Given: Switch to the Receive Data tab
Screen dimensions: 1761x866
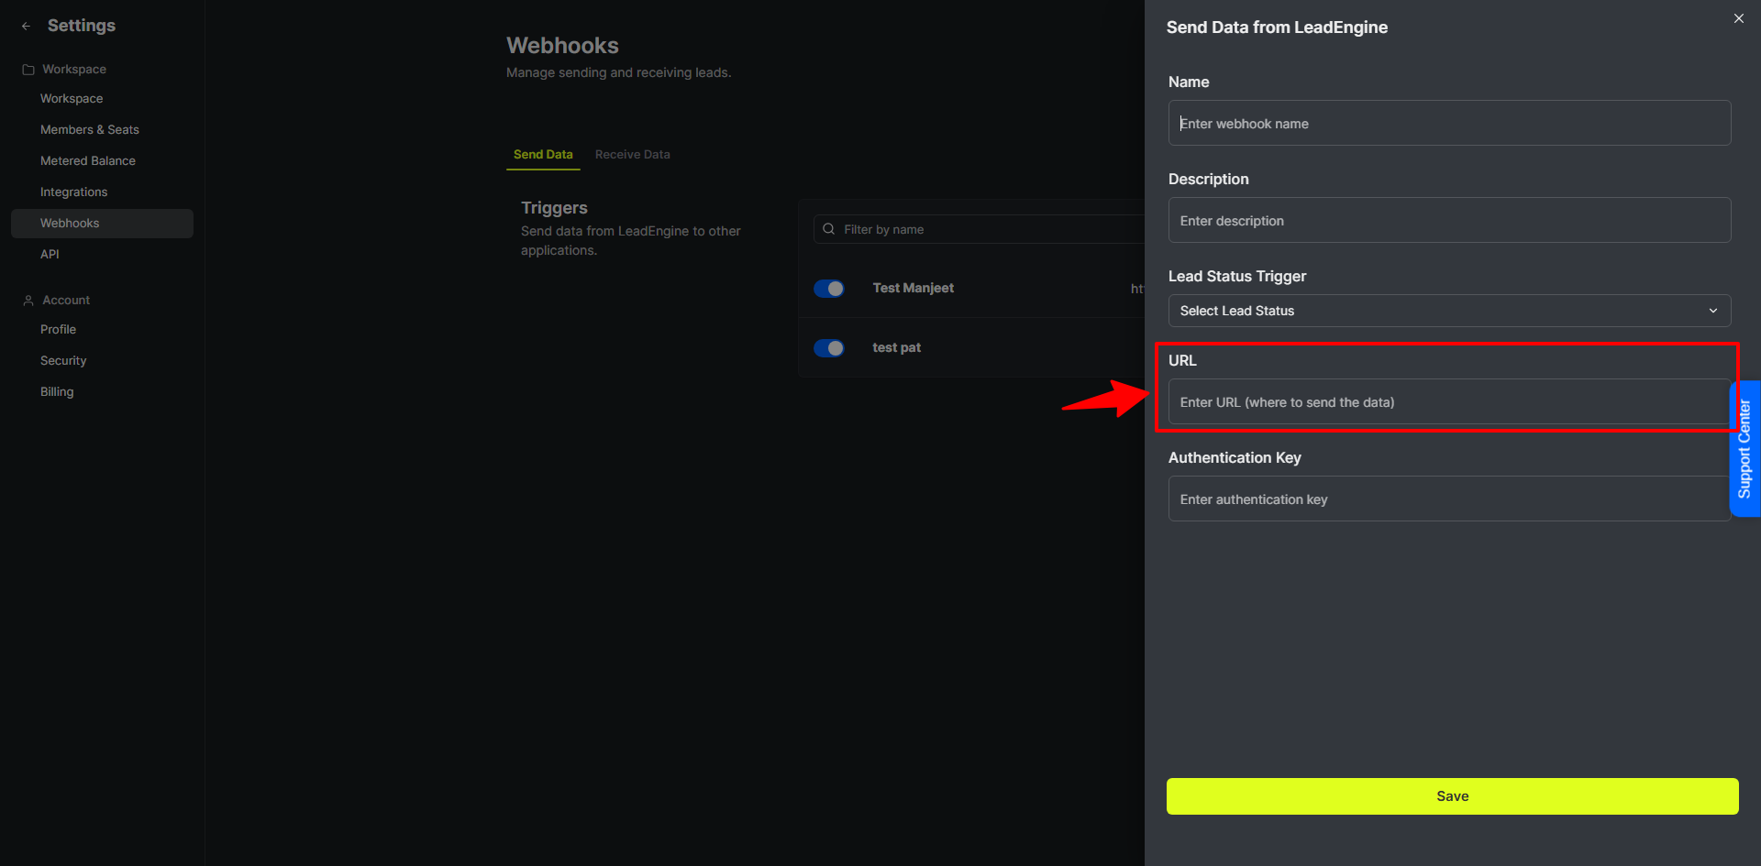Looking at the screenshot, I should coord(632,155).
